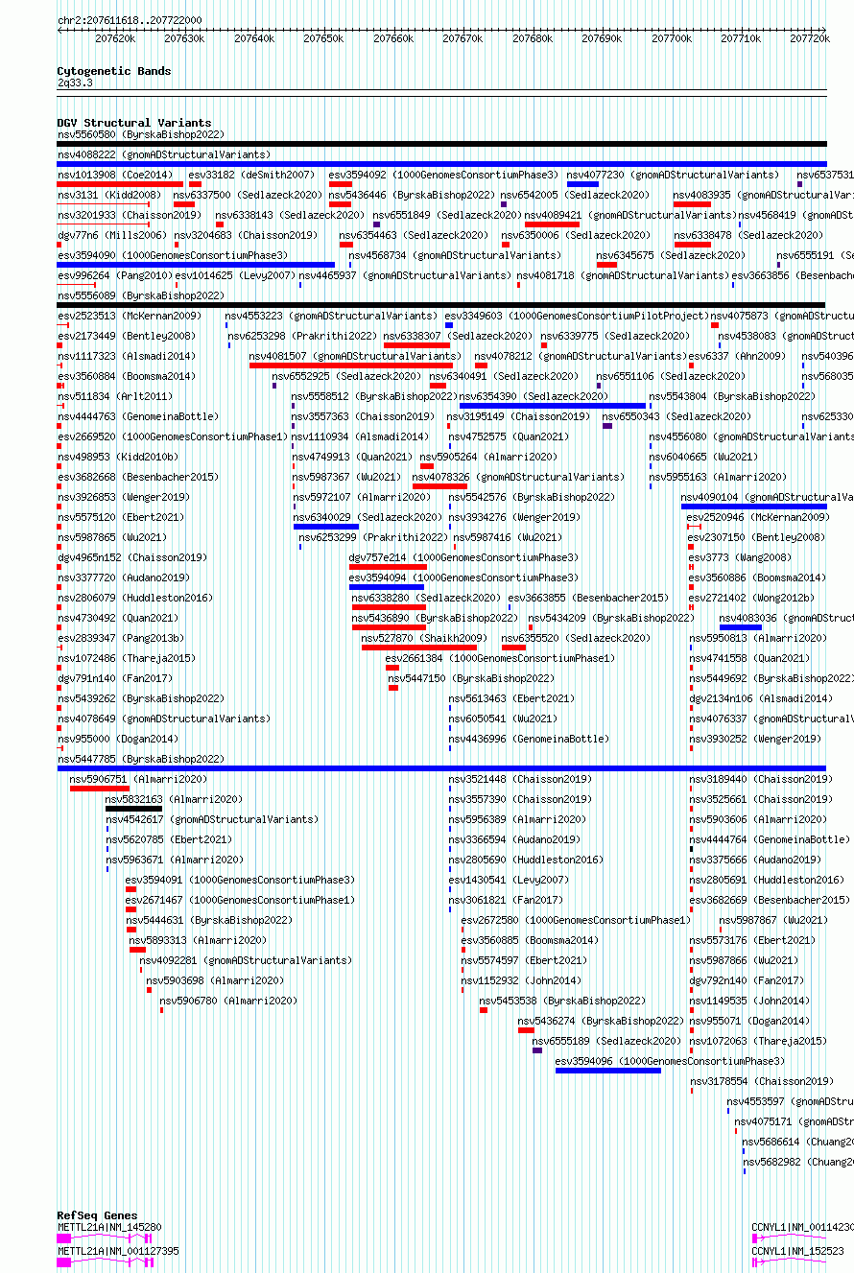
Task: Click the blue bar of esv3594096
Action: pos(608,1071)
